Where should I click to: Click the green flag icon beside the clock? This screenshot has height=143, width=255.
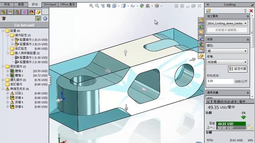point(38,18)
